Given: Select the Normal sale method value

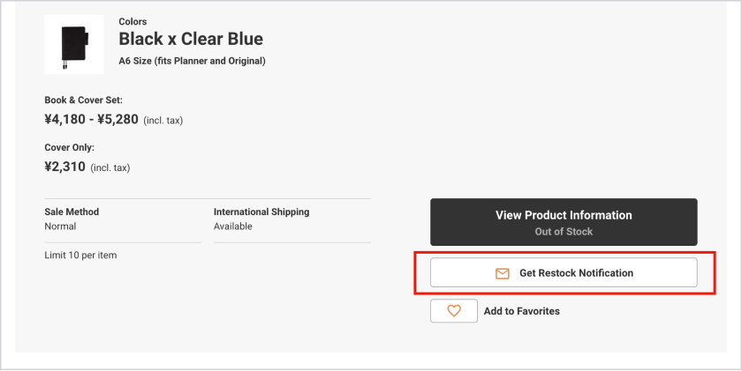Looking at the screenshot, I should 60,226.
